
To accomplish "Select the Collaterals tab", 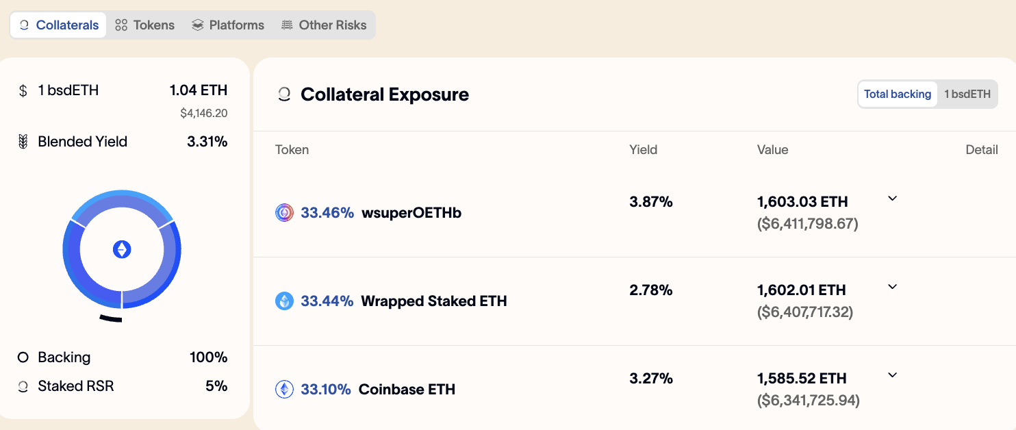I will pos(59,25).
